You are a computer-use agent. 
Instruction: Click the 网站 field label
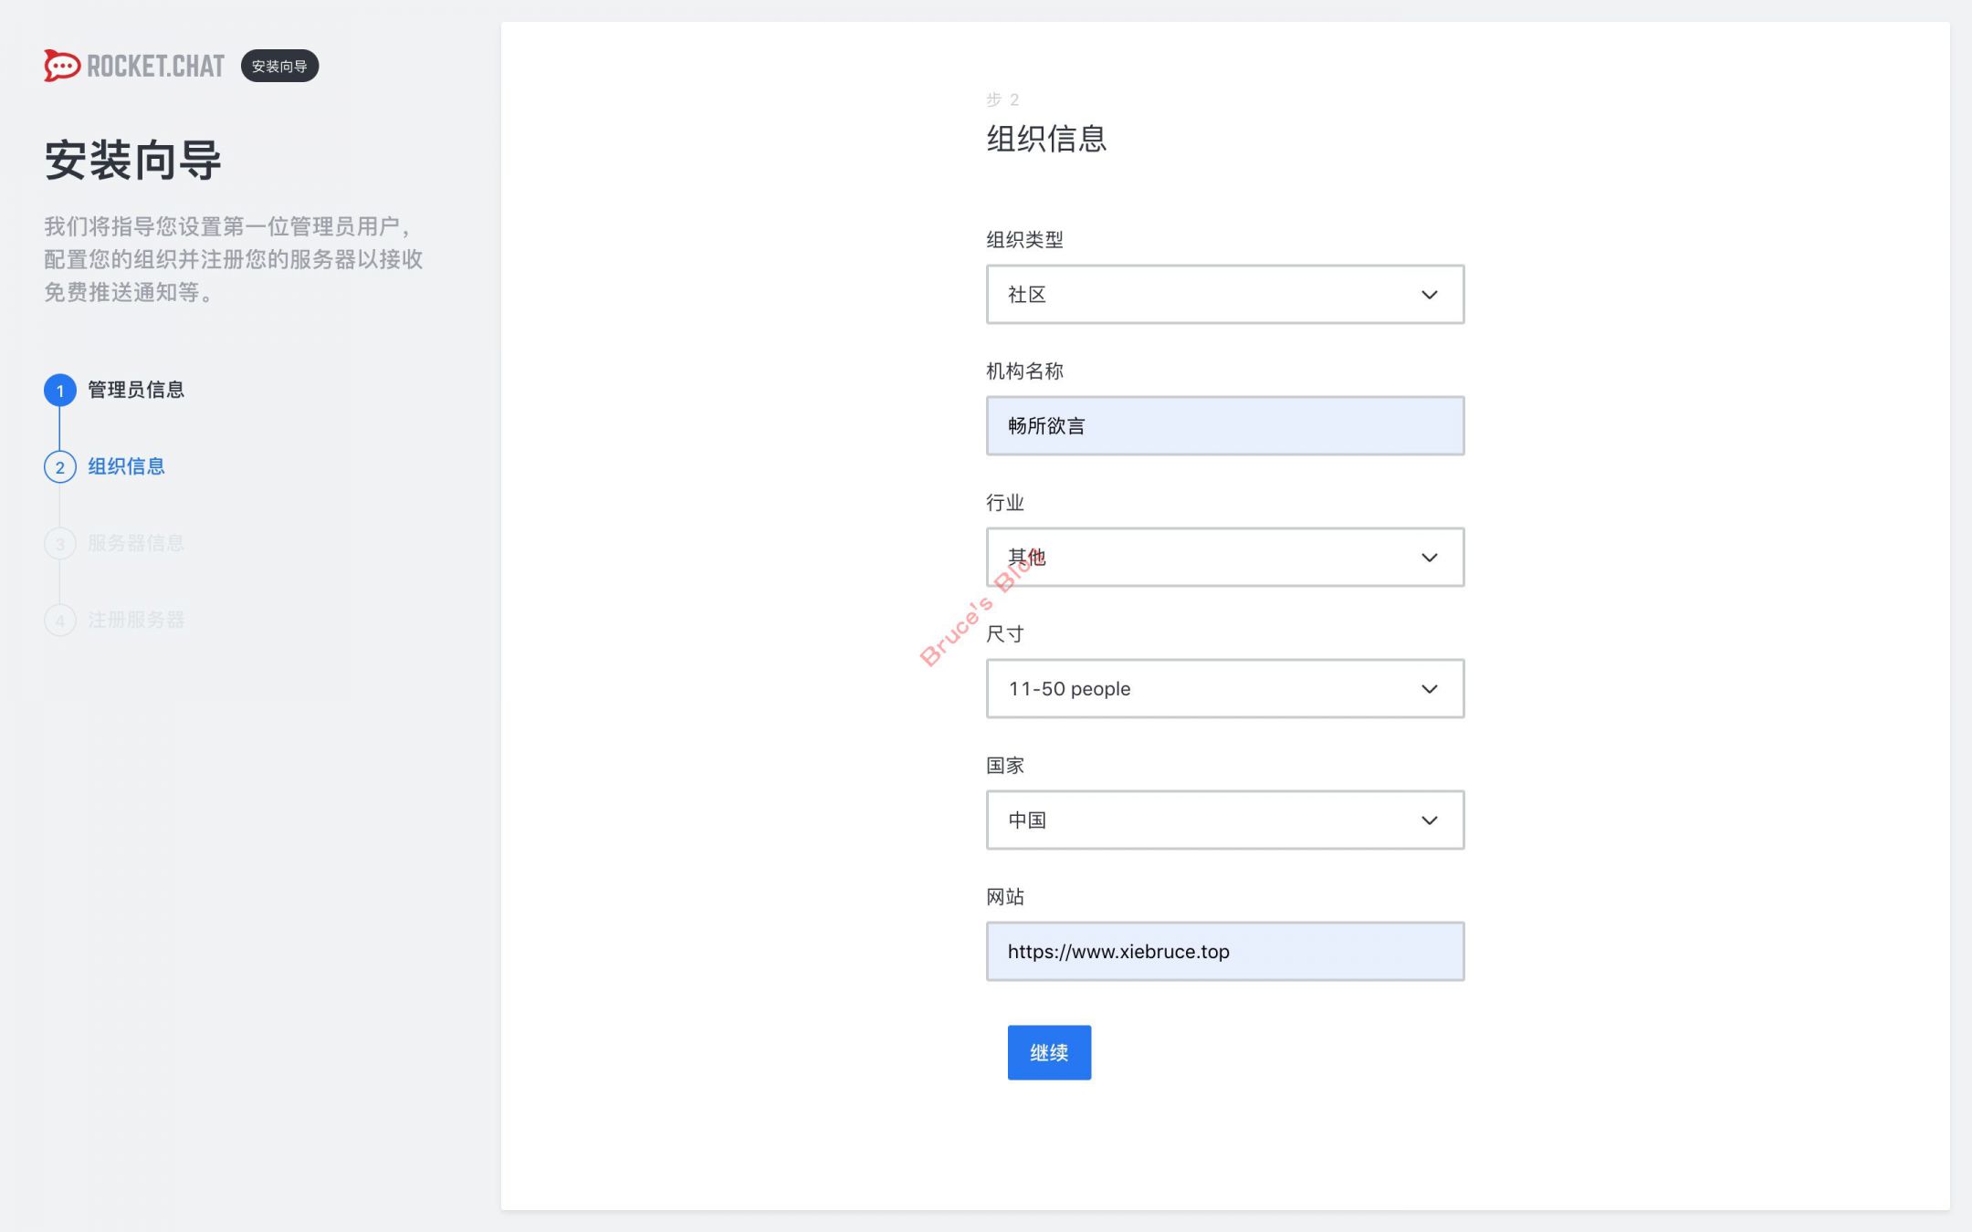[x=1005, y=897]
